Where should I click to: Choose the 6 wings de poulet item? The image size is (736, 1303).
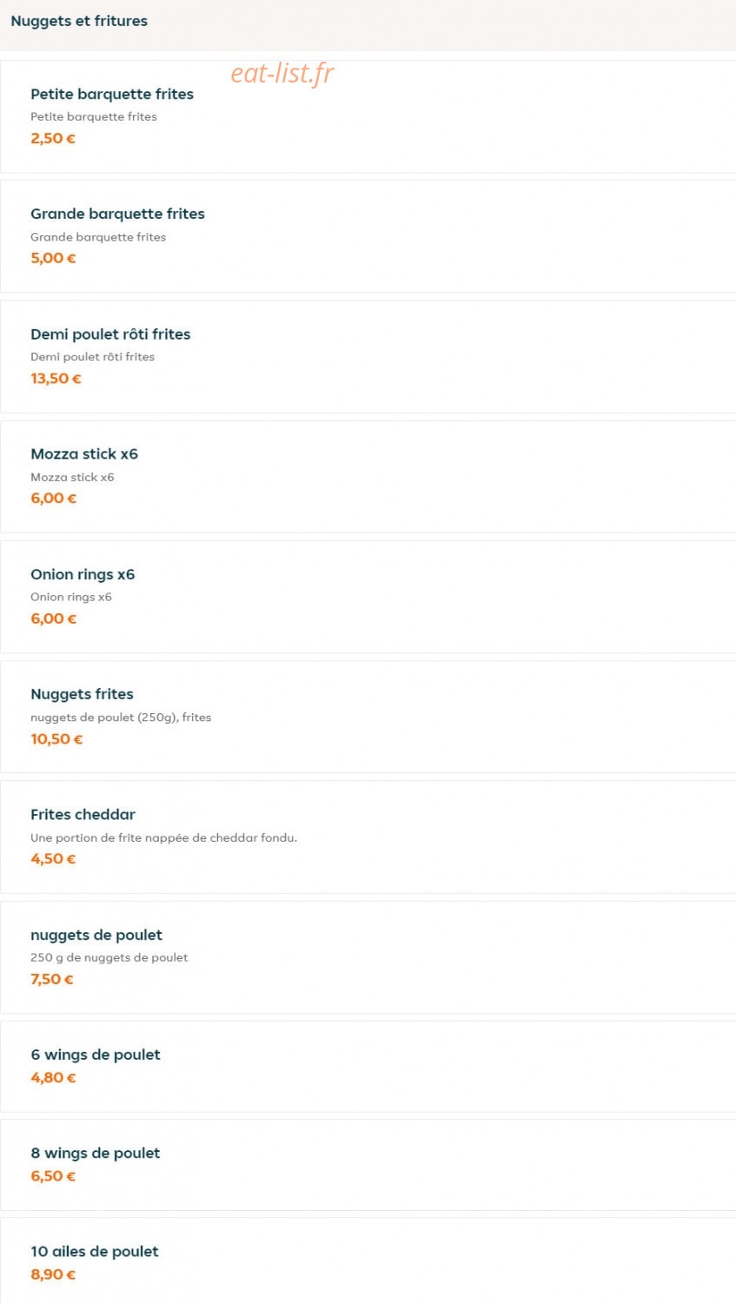pyautogui.click(x=368, y=1067)
